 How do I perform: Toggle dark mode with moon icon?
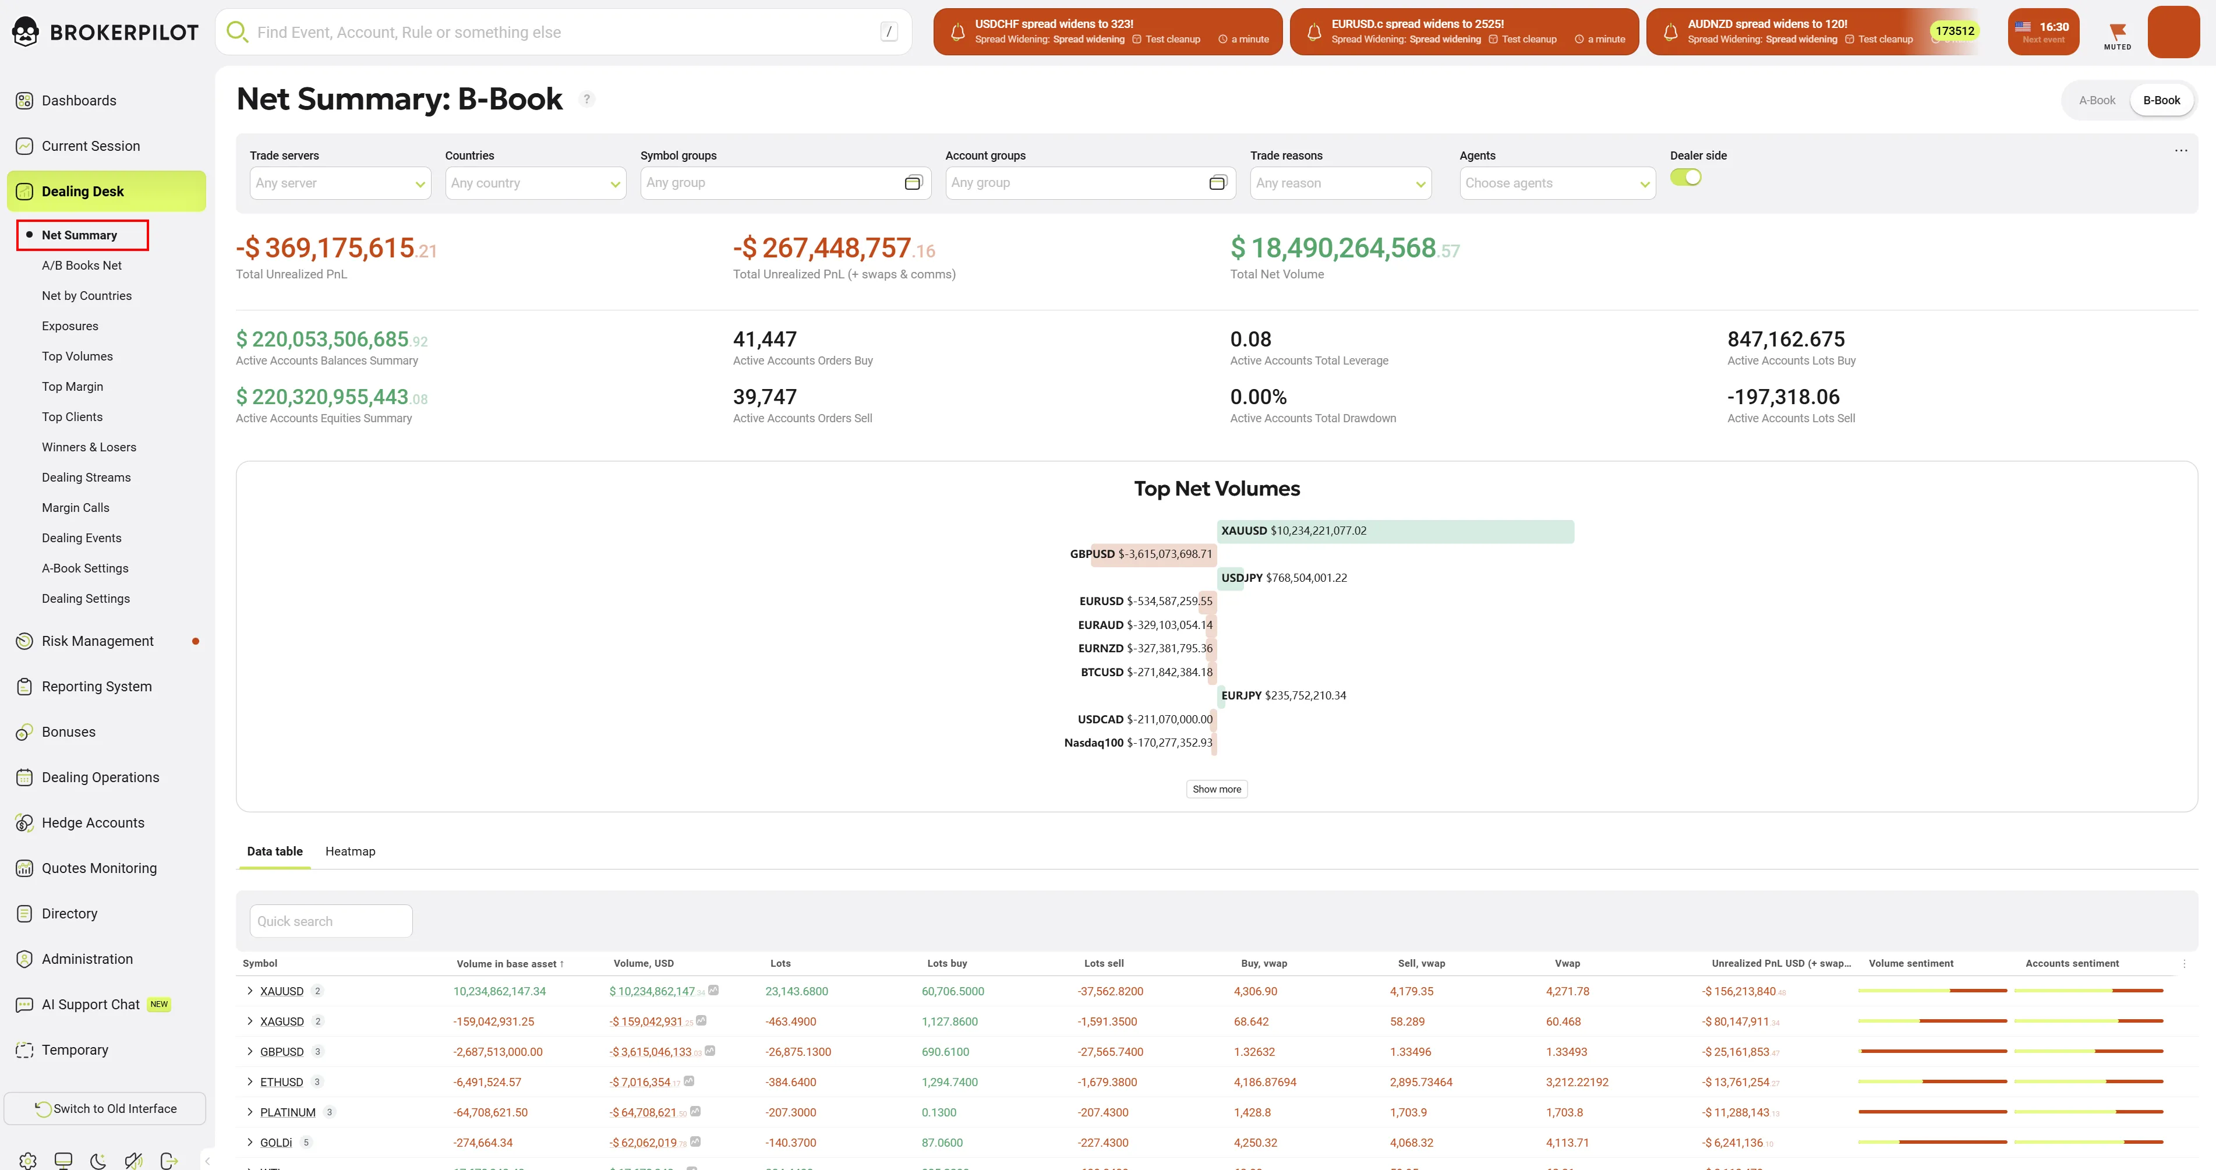coord(98,1161)
